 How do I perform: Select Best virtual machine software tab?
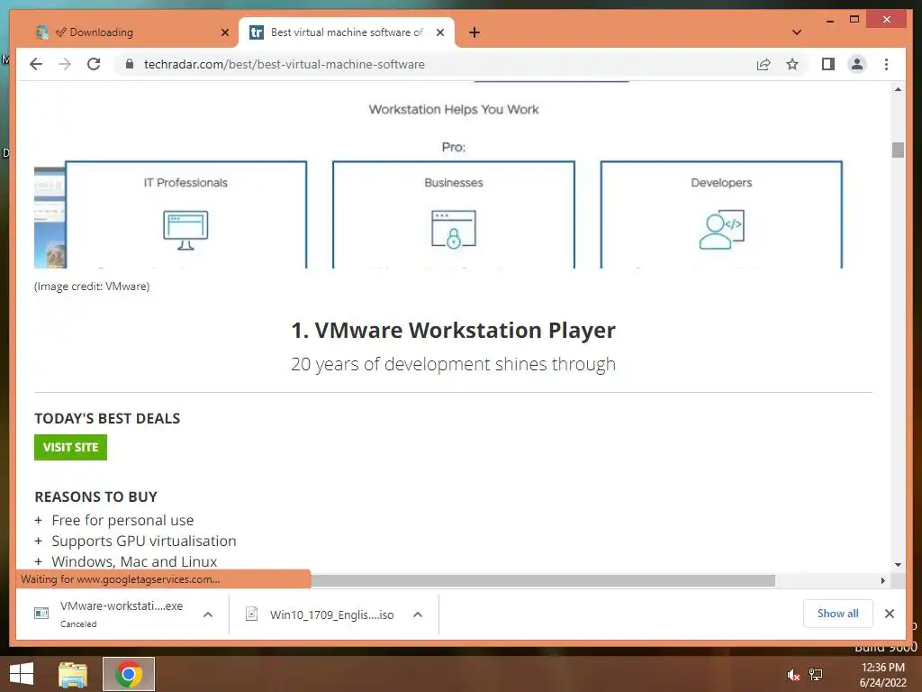(347, 32)
